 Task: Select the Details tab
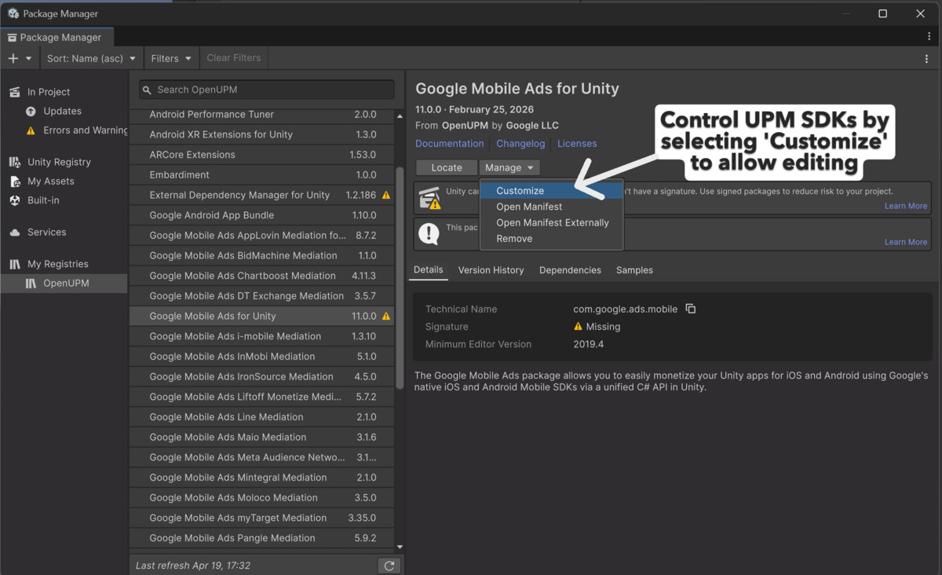pos(429,270)
